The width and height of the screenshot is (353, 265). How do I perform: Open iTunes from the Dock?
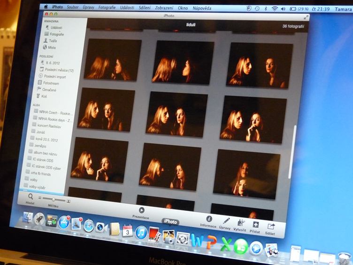click(141, 233)
